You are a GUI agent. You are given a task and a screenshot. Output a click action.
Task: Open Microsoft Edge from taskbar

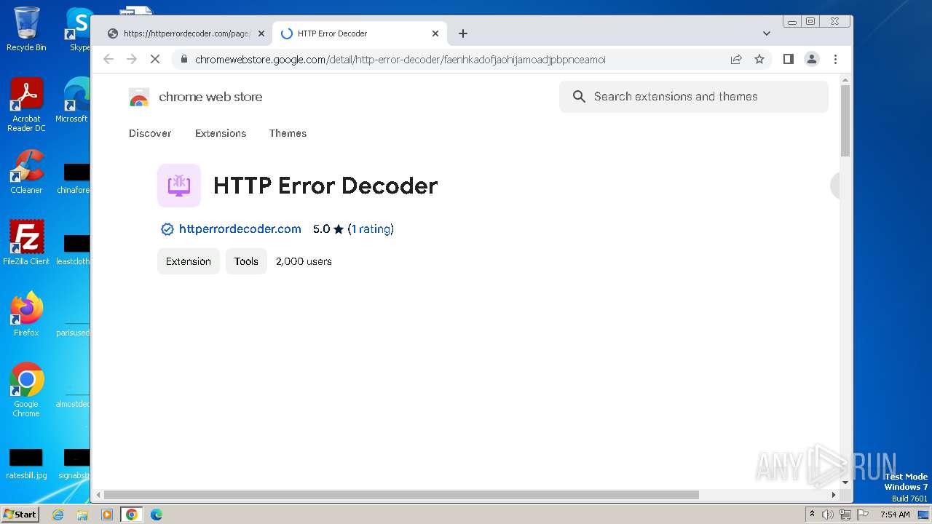156,515
